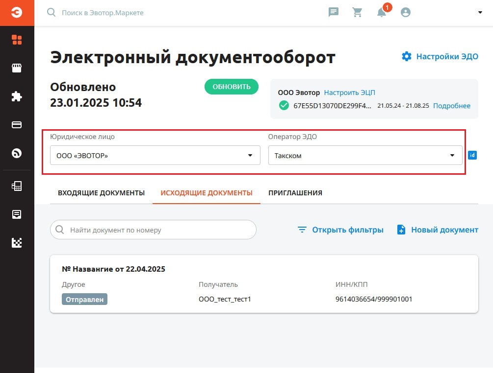The image size is (493, 373).
Task: Expand the Юридическое лицо dropdown
Action: click(x=155, y=155)
